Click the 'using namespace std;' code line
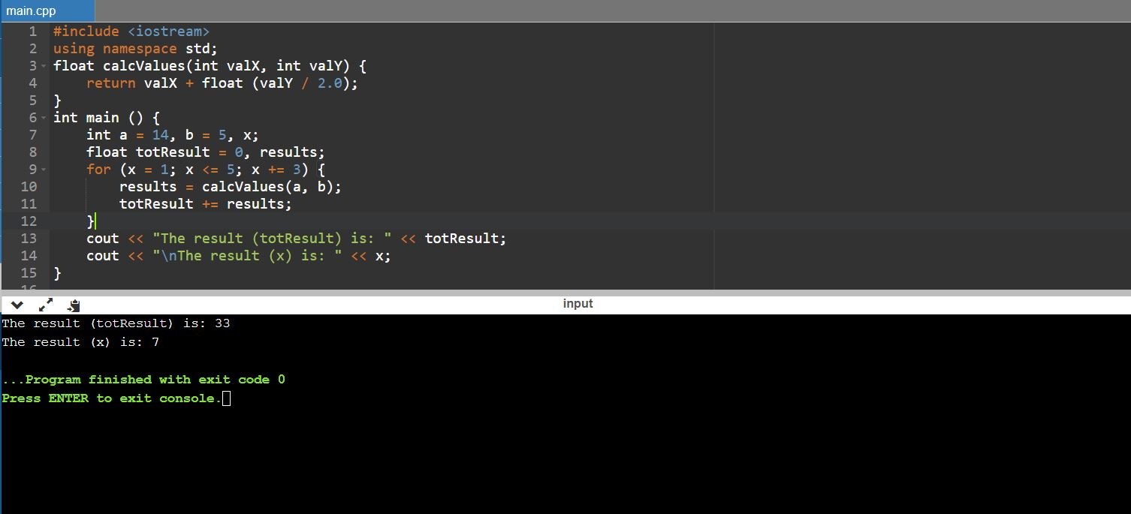This screenshot has width=1131, height=514. pyautogui.click(x=135, y=49)
